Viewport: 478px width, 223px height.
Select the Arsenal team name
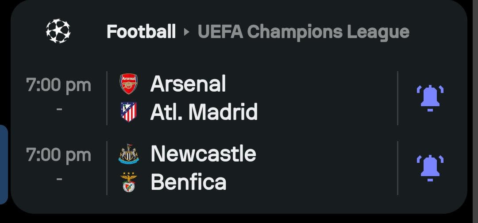coord(188,84)
